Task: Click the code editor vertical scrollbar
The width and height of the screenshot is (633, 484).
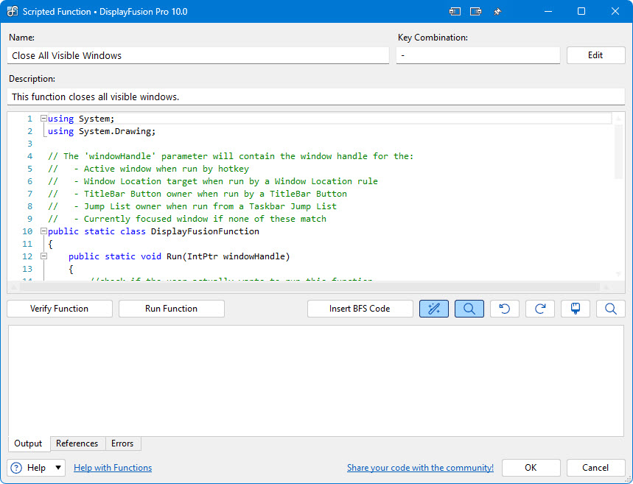Action: [x=618, y=151]
